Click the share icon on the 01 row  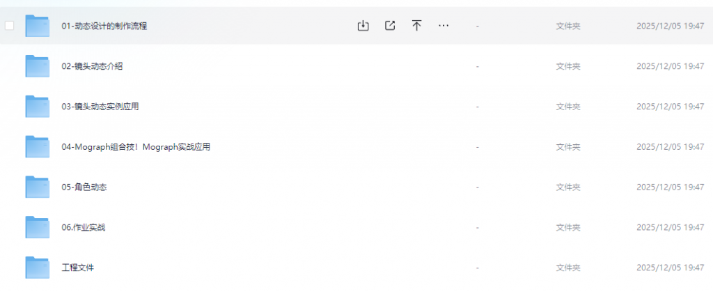pos(390,26)
